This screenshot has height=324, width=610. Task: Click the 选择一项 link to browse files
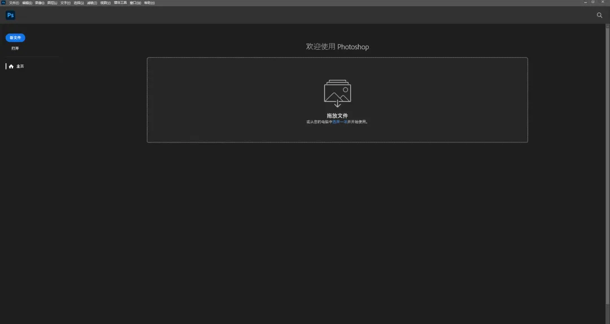[339, 122]
